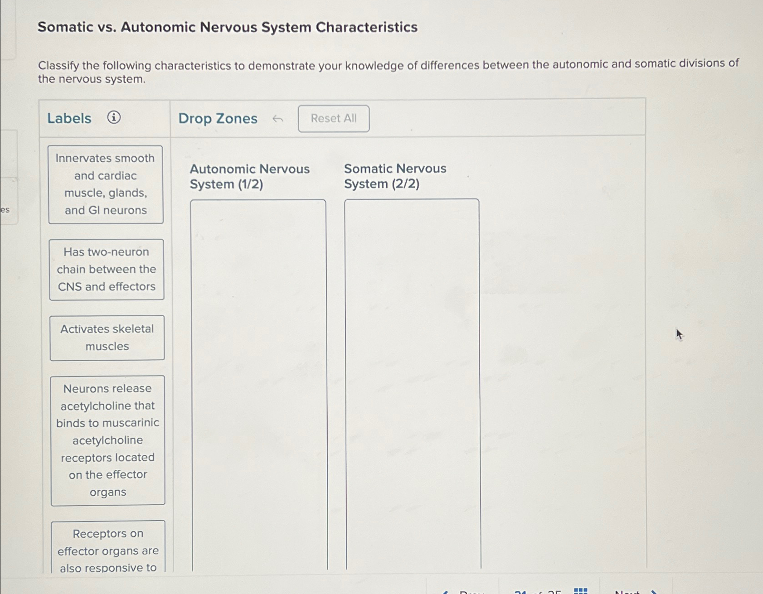
Task: Click the Labels column heading
Action: click(69, 118)
